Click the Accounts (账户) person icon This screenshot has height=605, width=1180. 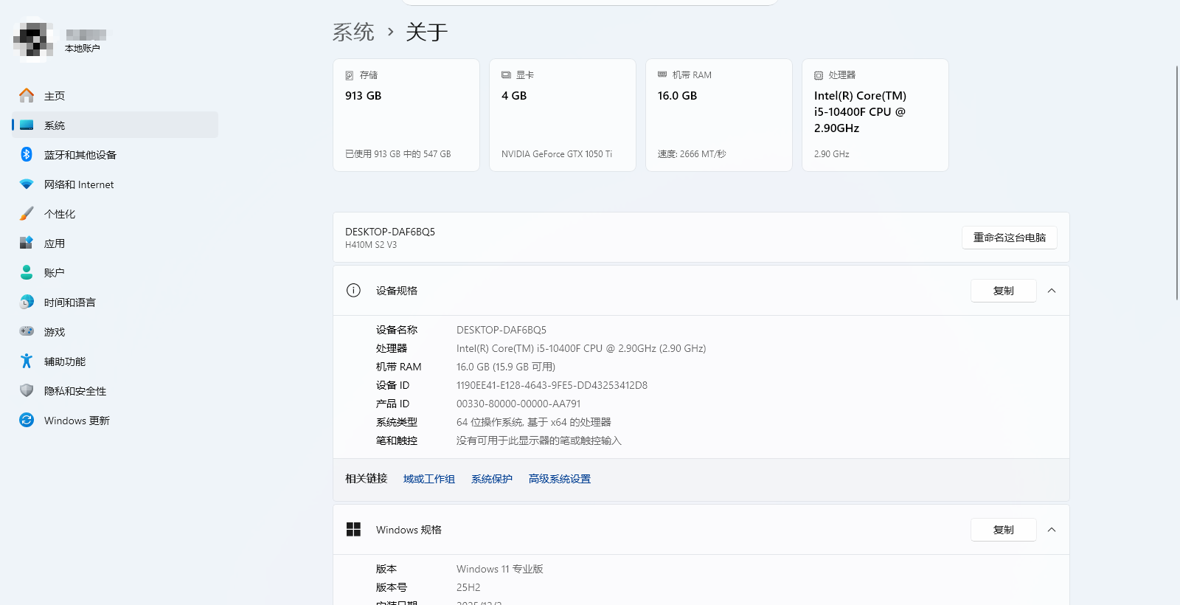click(x=27, y=272)
